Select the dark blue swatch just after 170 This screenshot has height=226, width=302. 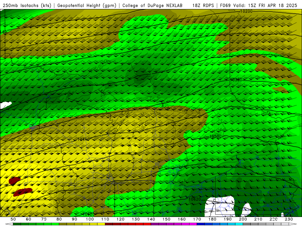tap(201, 224)
